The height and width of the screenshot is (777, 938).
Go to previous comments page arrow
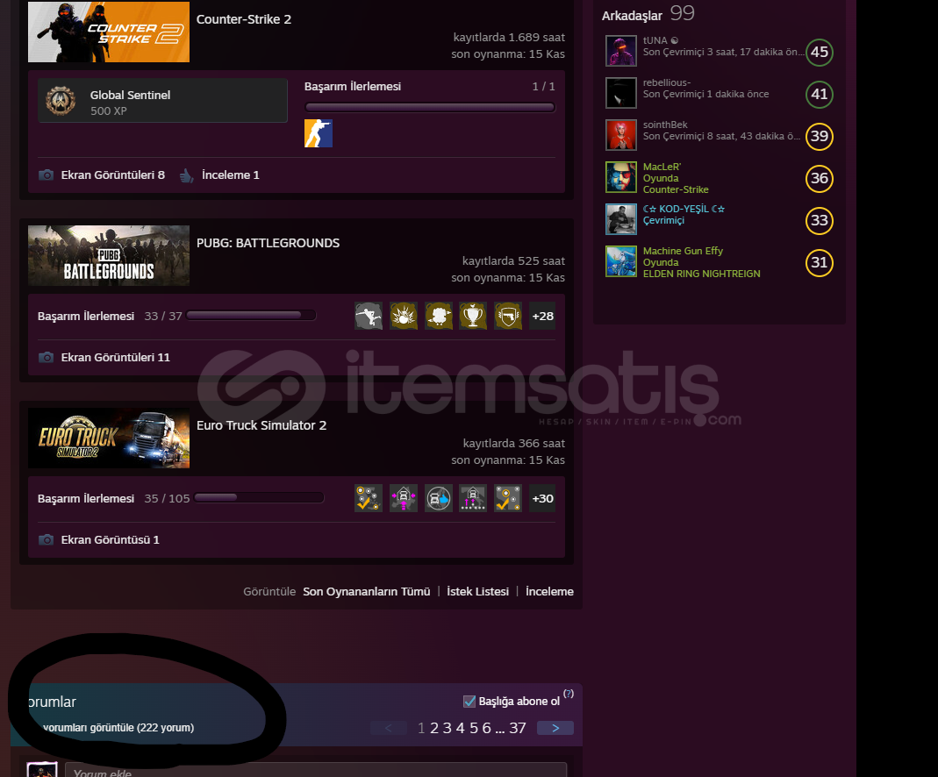point(388,728)
